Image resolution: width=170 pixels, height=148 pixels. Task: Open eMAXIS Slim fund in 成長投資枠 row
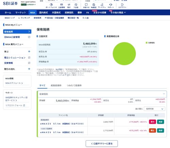[62, 124]
